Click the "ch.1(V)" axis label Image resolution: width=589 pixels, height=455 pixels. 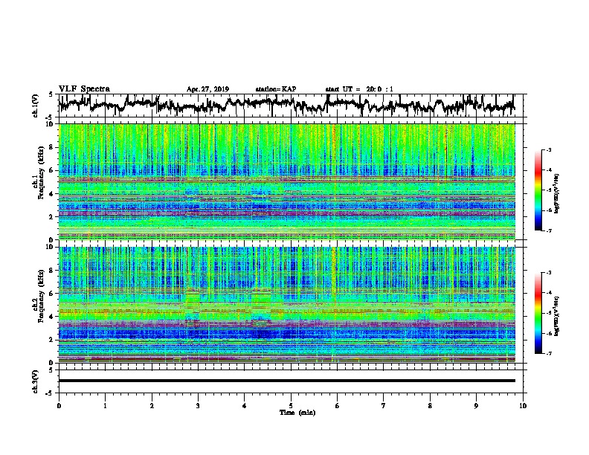click(36, 106)
